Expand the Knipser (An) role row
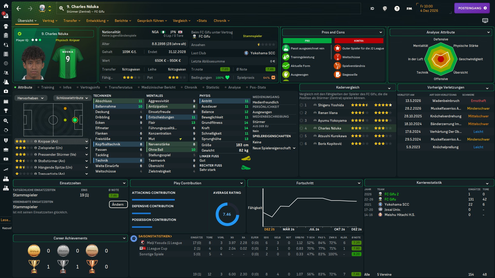 86,141
